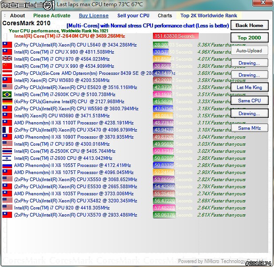Click the Let Me King button

click(x=249, y=87)
